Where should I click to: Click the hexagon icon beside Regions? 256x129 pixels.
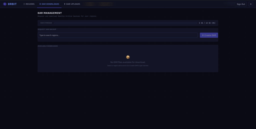(24, 4)
